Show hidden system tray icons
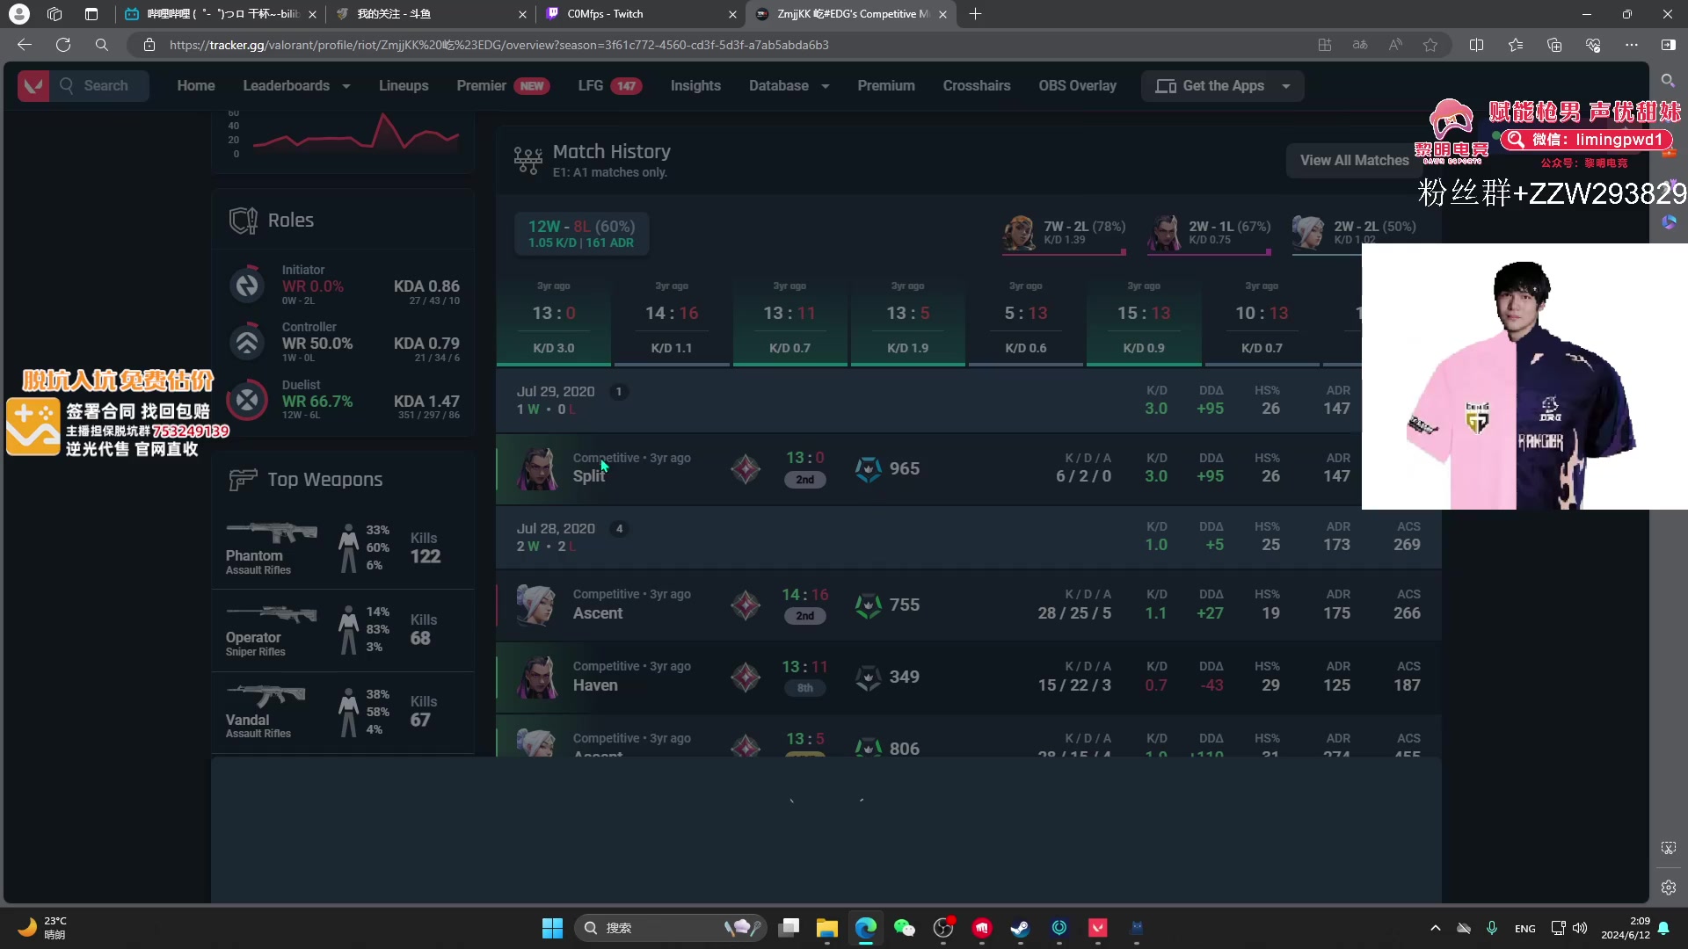The image size is (1688, 949). (x=1436, y=928)
